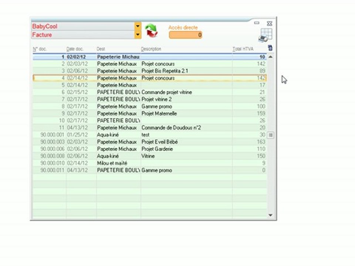Close the document list window

[270, 23]
